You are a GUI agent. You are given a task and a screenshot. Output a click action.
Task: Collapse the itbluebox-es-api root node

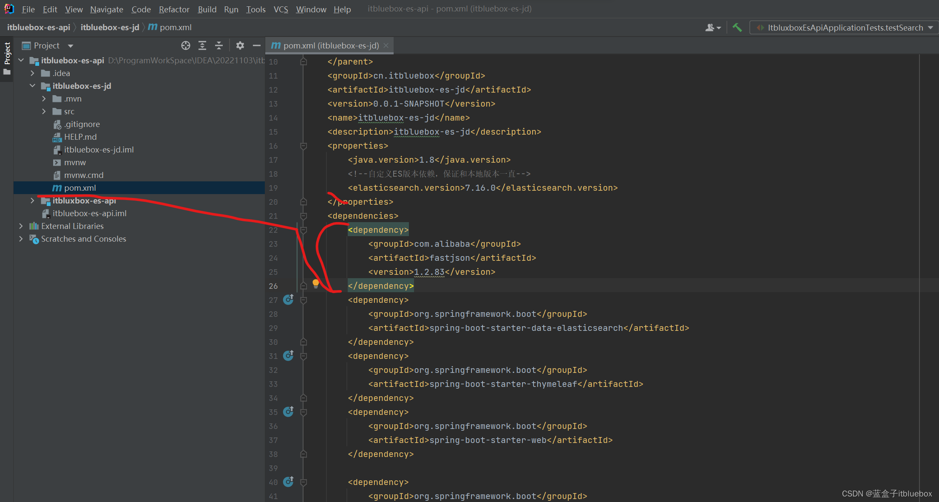click(x=21, y=60)
